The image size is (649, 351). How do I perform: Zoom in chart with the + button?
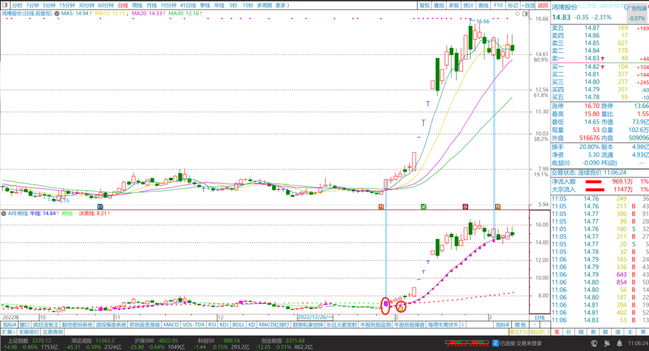coord(534,325)
